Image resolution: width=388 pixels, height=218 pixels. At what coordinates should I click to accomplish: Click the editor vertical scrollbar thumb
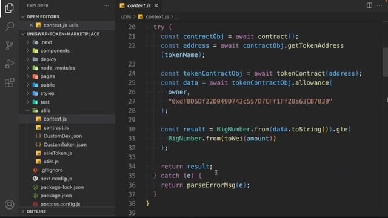click(386, 62)
